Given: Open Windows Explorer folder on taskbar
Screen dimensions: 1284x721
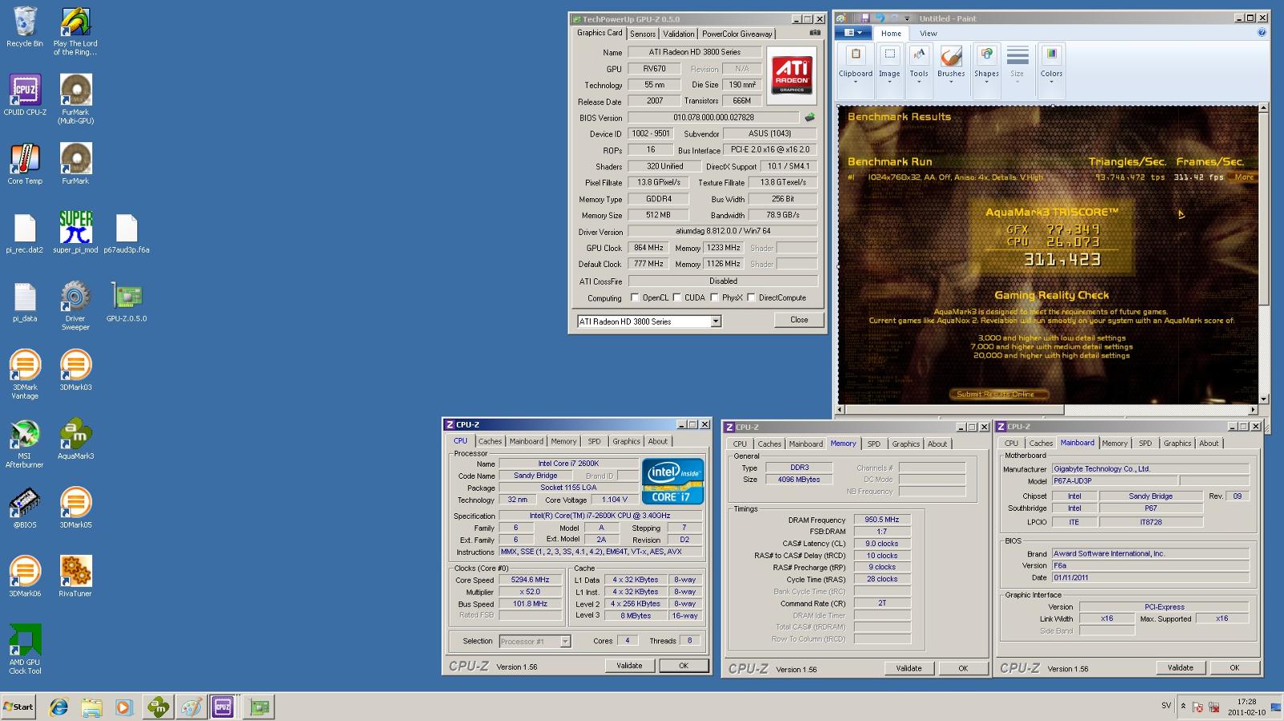Looking at the screenshot, I should coord(91,707).
